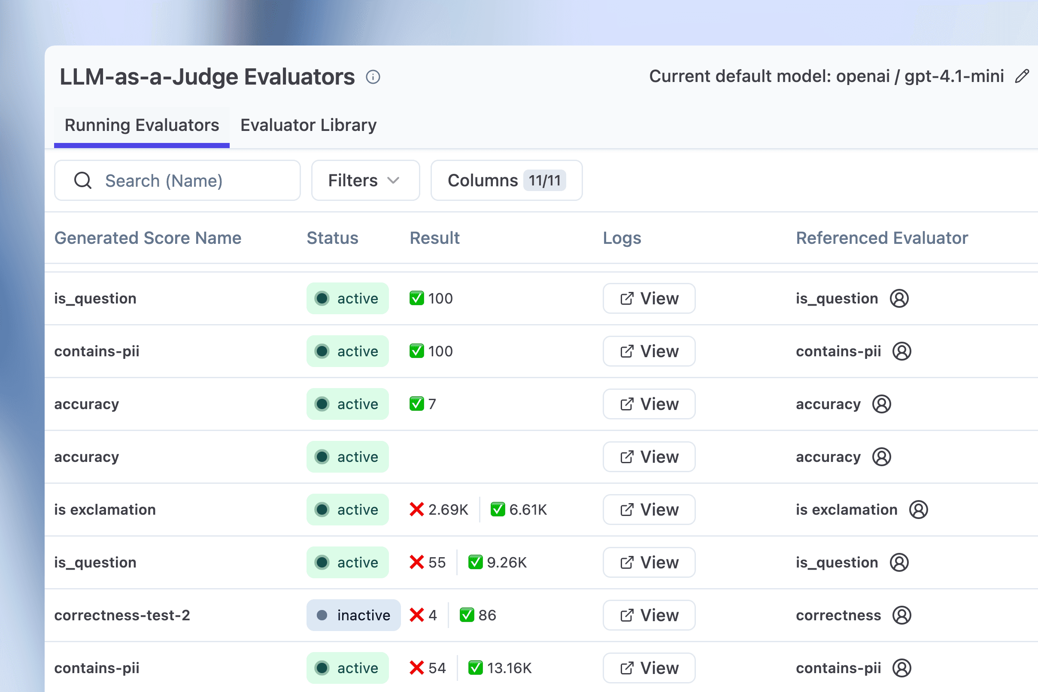This screenshot has width=1038, height=692.
Task: Switch to the Evaluator Library tab
Action: (308, 125)
